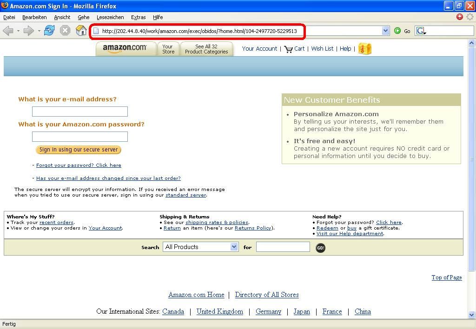The height and width of the screenshot is (329, 476).
Task: Click the Returns Policy link
Action: pyautogui.click(x=253, y=228)
